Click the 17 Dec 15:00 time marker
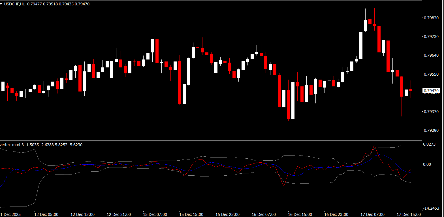The height and width of the screenshot is (217, 444). [x=409, y=214]
